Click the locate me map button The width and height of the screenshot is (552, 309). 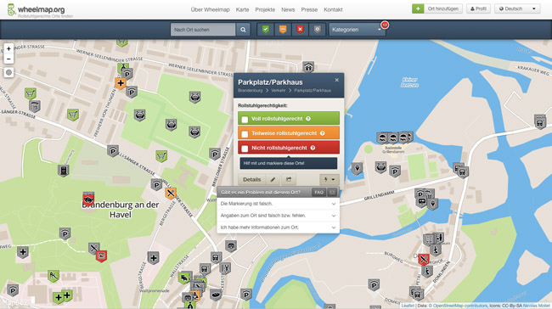(x=8, y=72)
